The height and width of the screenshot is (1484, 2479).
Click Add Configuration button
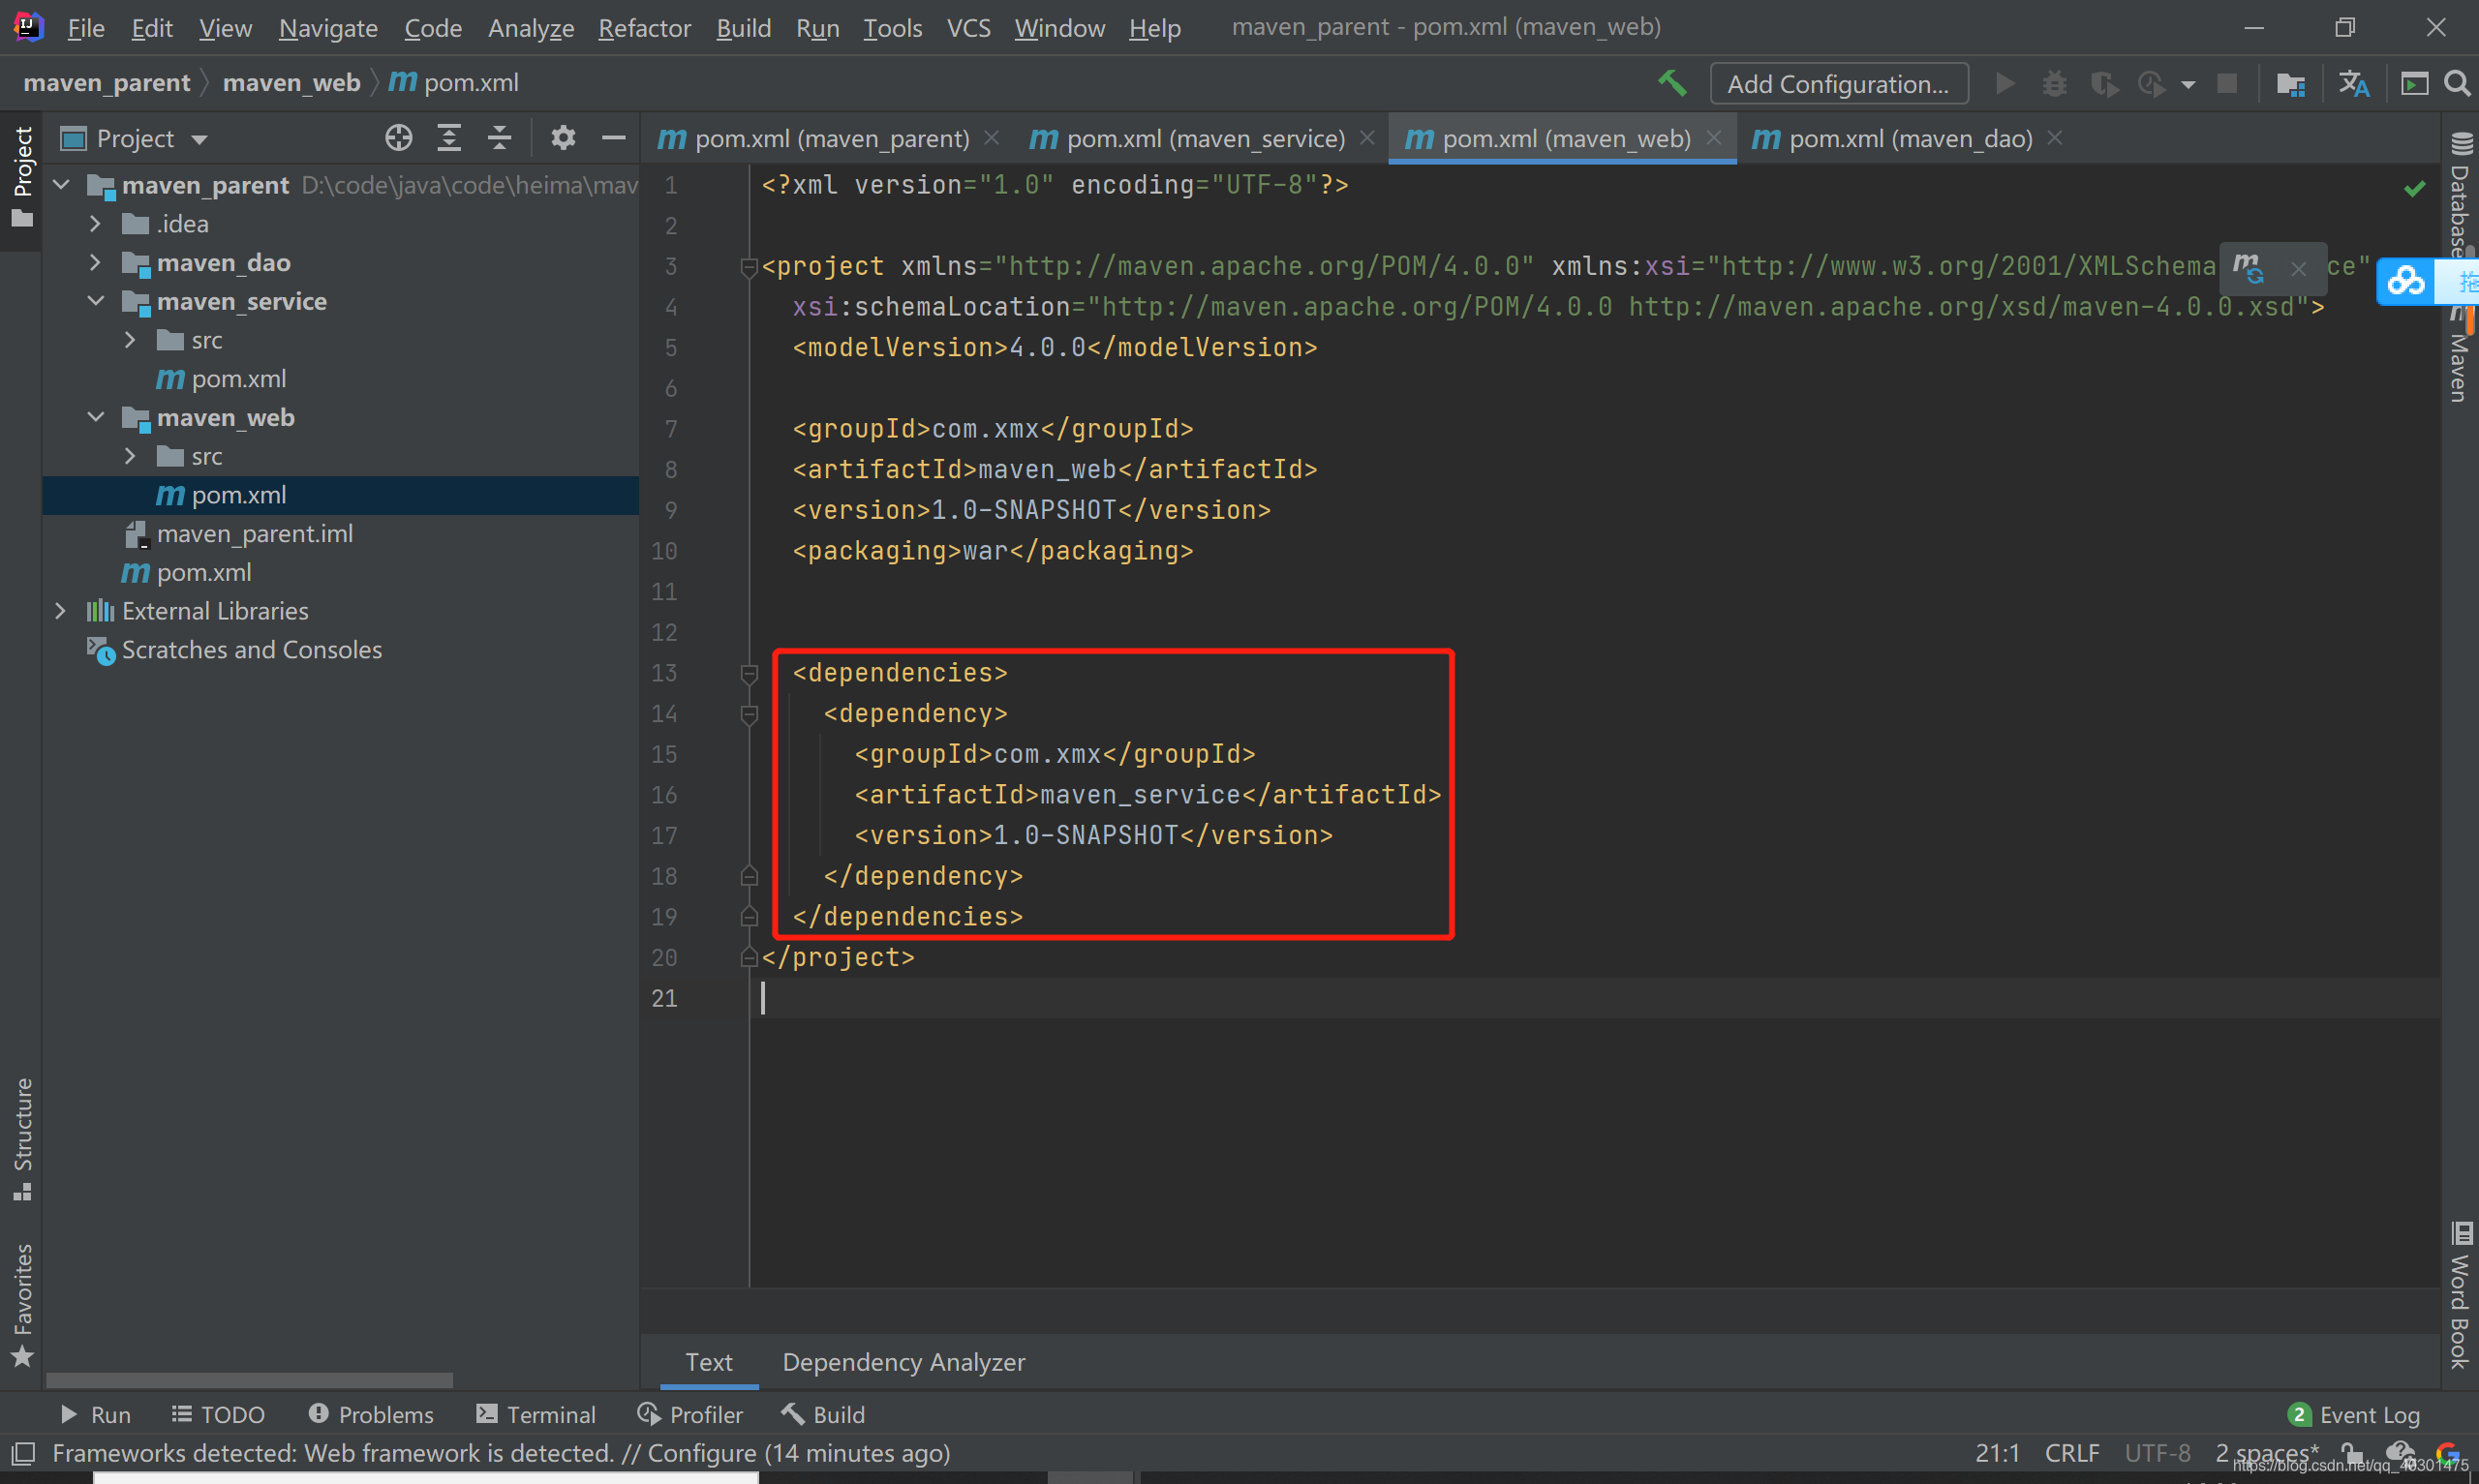pos(1838,84)
